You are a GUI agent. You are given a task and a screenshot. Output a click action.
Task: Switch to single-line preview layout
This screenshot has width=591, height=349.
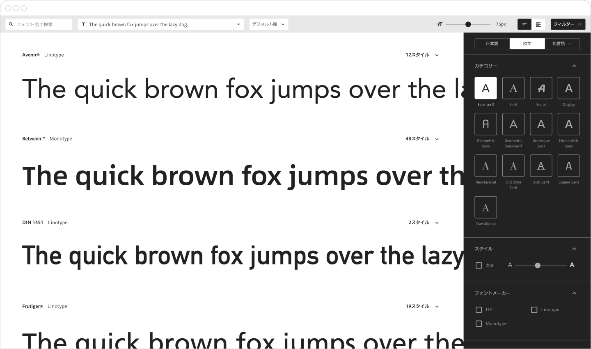[x=524, y=24]
